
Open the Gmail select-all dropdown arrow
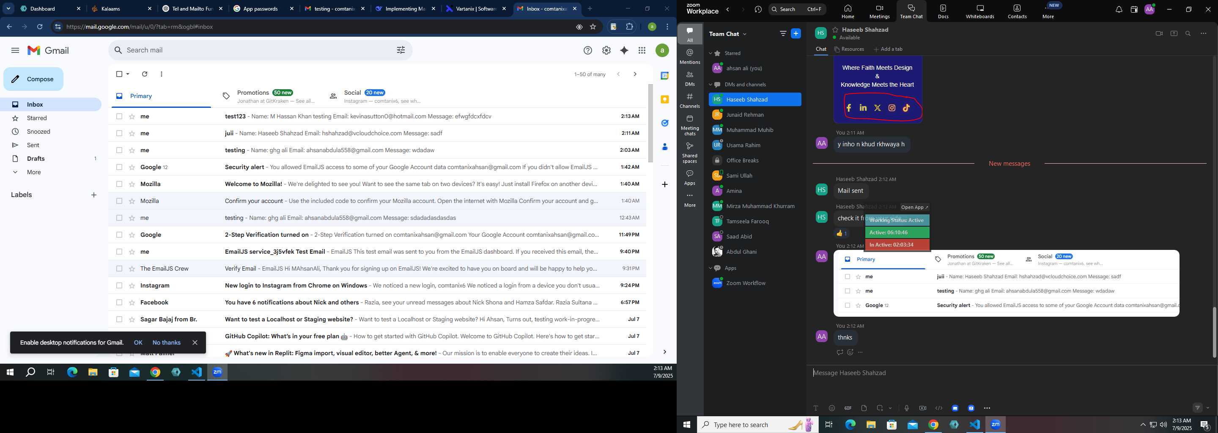tap(128, 74)
